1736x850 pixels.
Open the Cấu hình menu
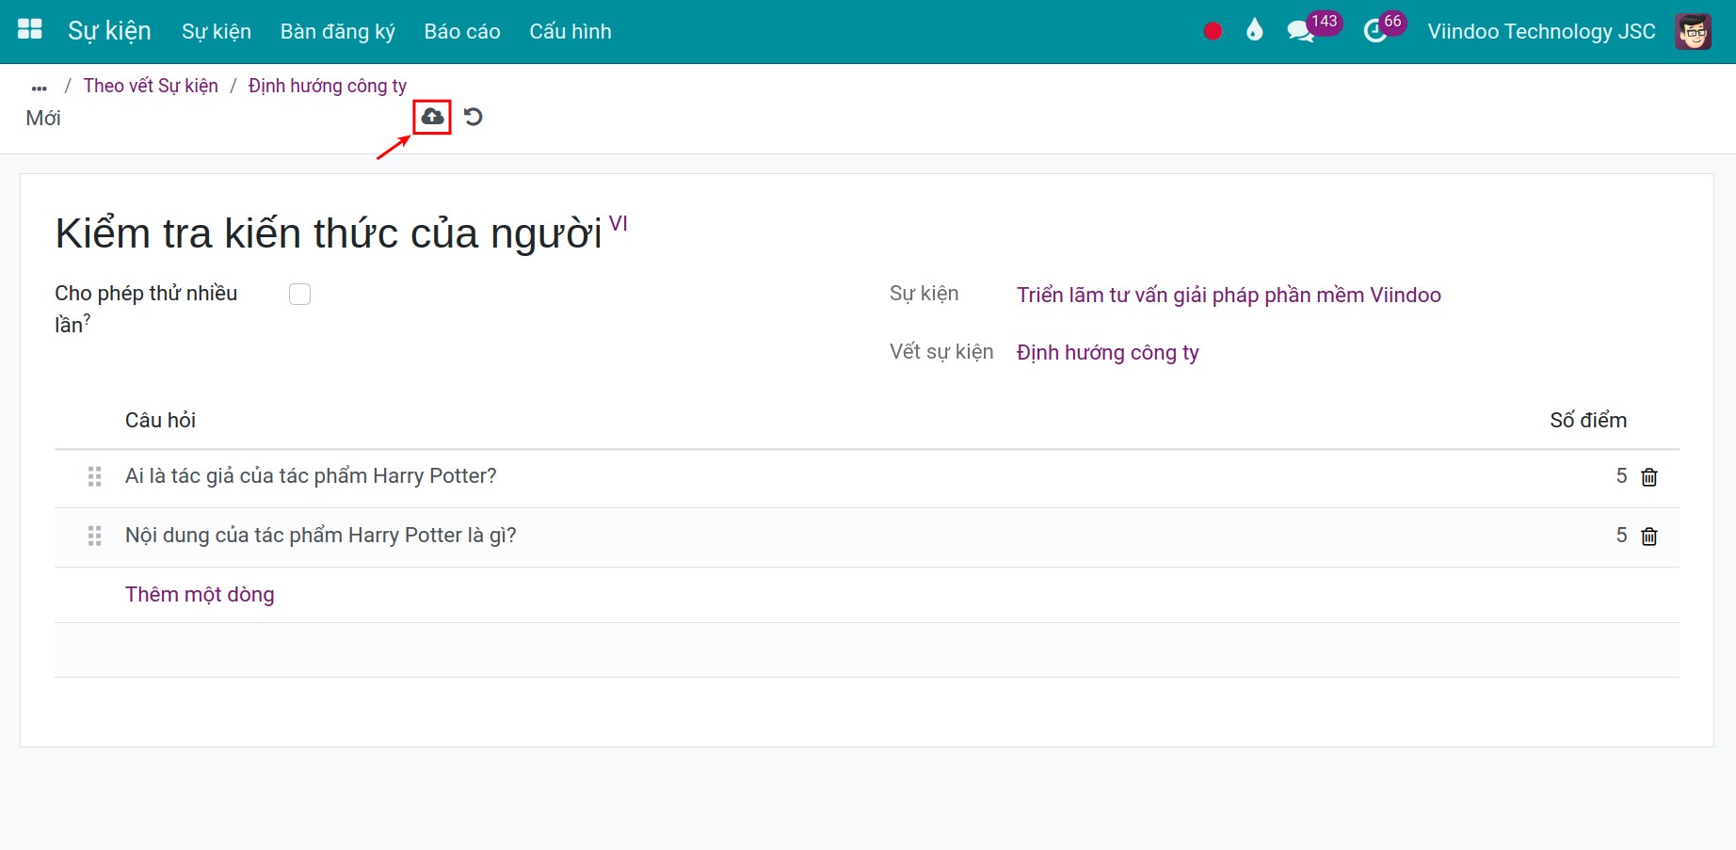click(571, 31)
